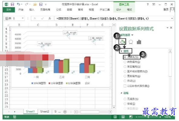
Task: Click the Cancel X icon in formula bar
Action: point(35,18)
